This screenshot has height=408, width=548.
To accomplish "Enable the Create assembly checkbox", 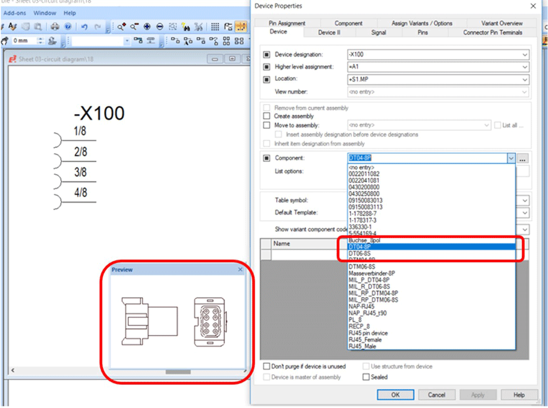I will (267, 116).
